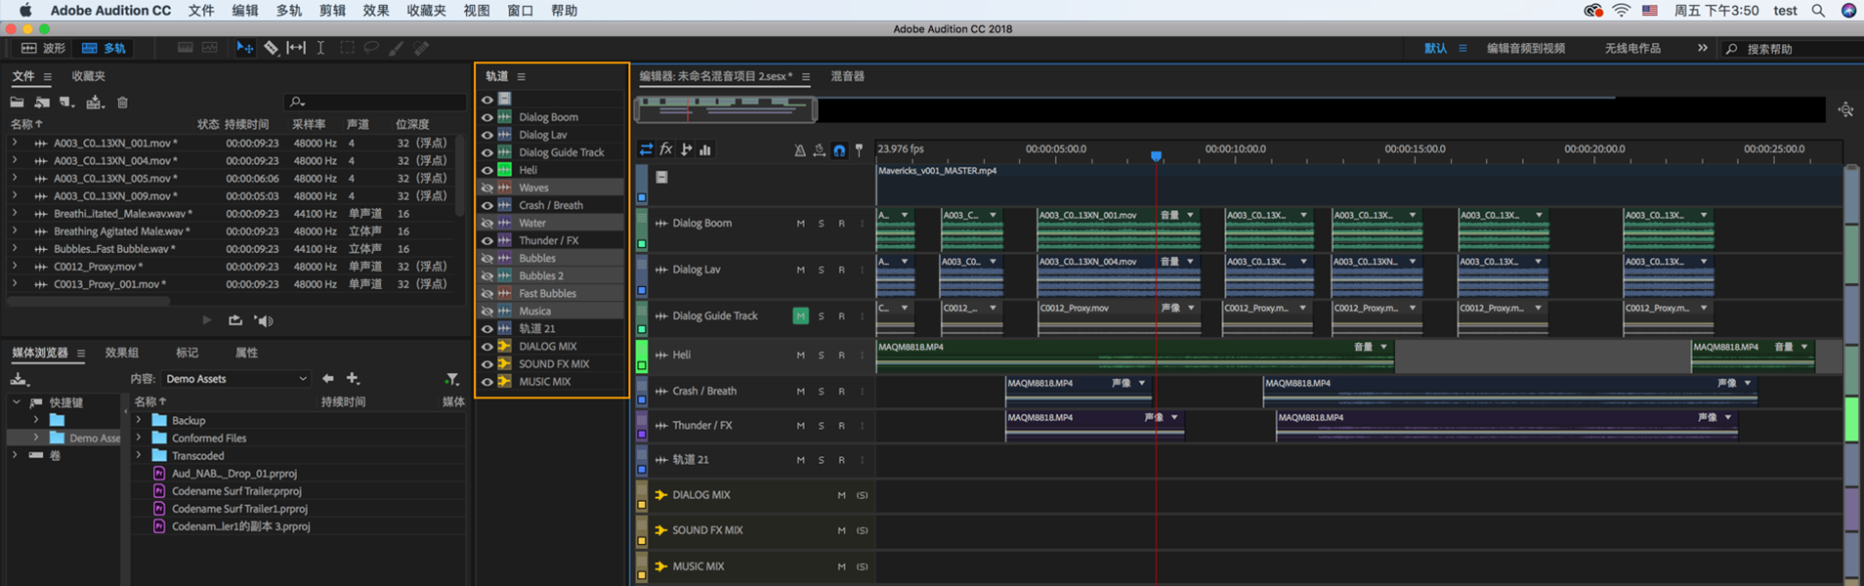Image resolution: width=1864 pixels, height=586 pixels.
Task: Click the marker pin icon above track headers
Action: (859, 150)
